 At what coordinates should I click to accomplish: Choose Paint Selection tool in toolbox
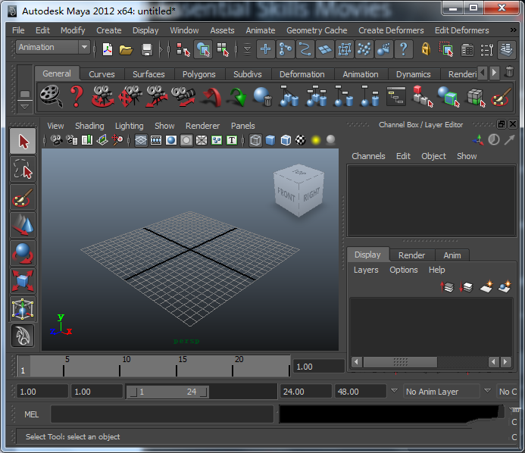coord(23,198)
